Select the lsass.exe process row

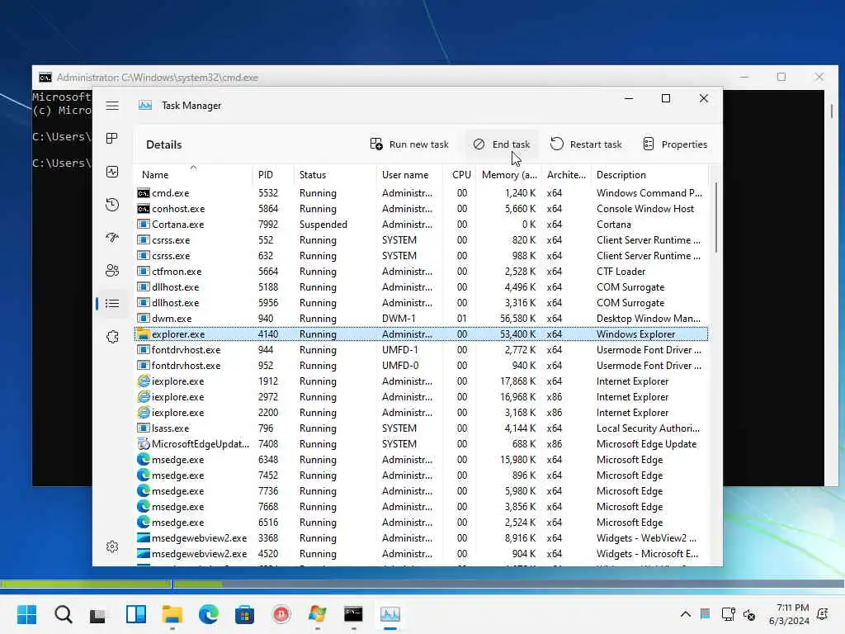click(421, 428)
